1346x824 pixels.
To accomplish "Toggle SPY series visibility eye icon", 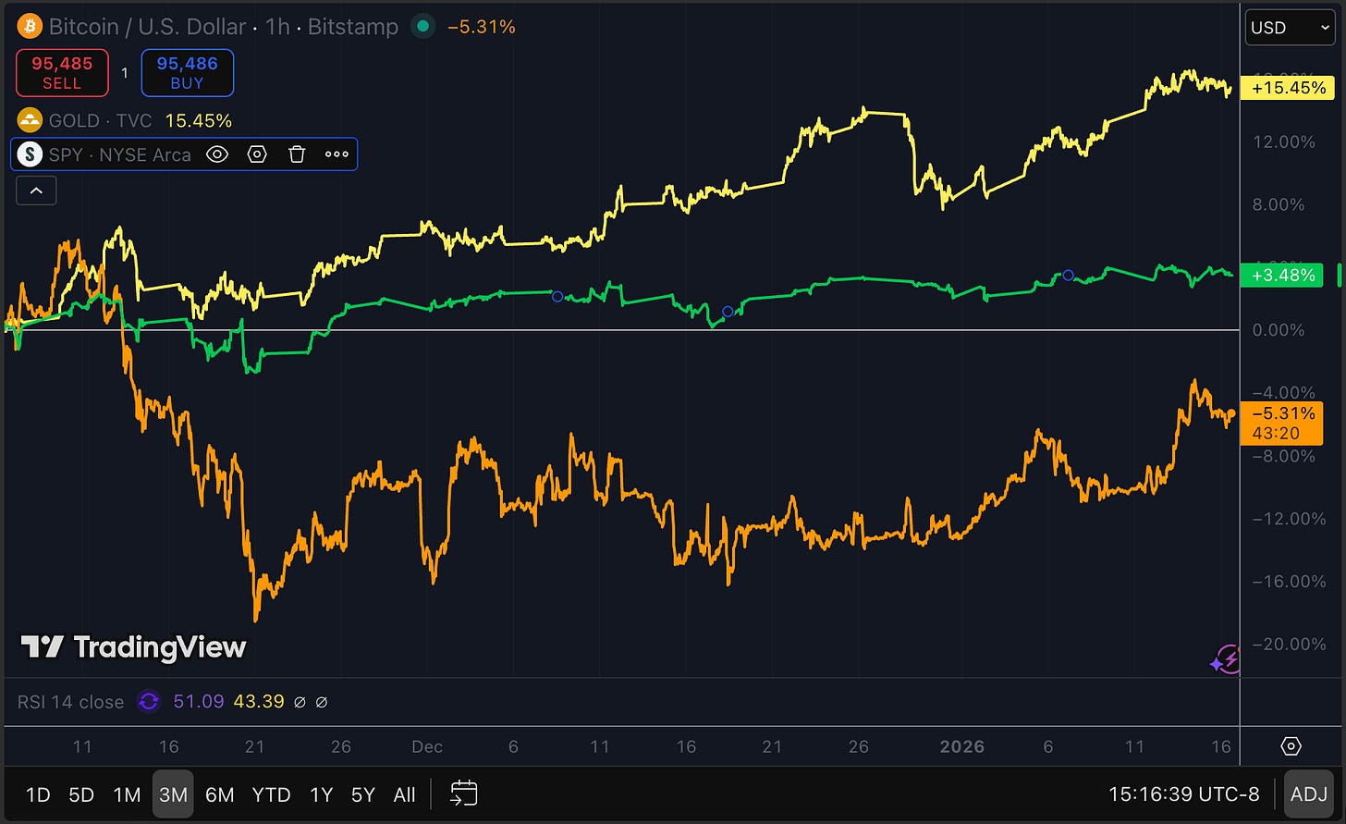I will (216, 154).
